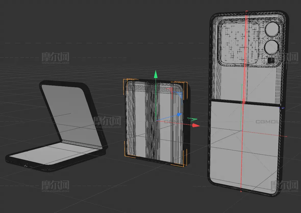
Task: Click the hinge of the half-open phone
Action: 82,144
